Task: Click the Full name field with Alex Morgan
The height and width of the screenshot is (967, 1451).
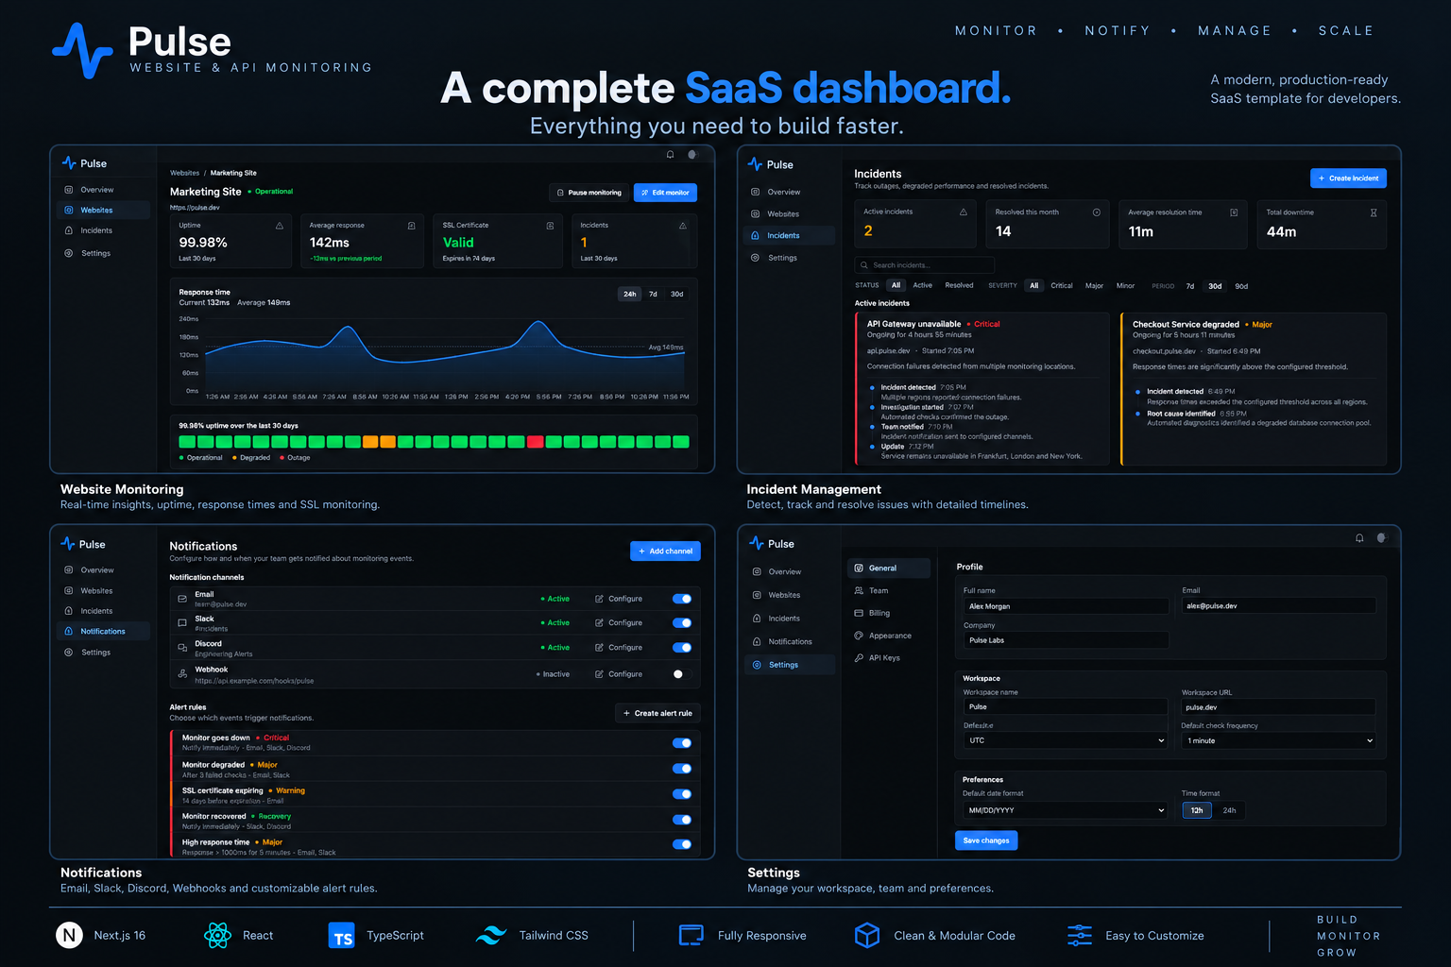Action: point(1066,606)
